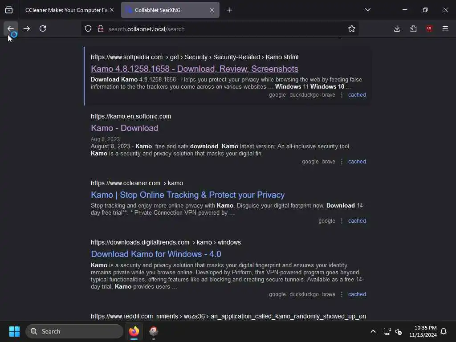The height and width of the screenshot is (342, 456).
Task: Expand more options for digitaltrends result
Action: point(342,294)
